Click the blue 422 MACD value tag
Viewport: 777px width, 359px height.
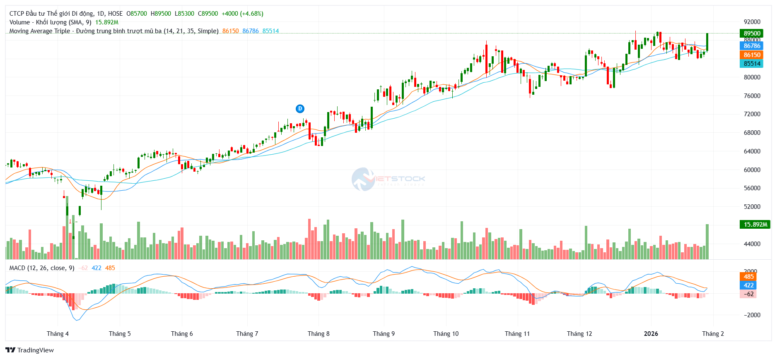[748, 285]
